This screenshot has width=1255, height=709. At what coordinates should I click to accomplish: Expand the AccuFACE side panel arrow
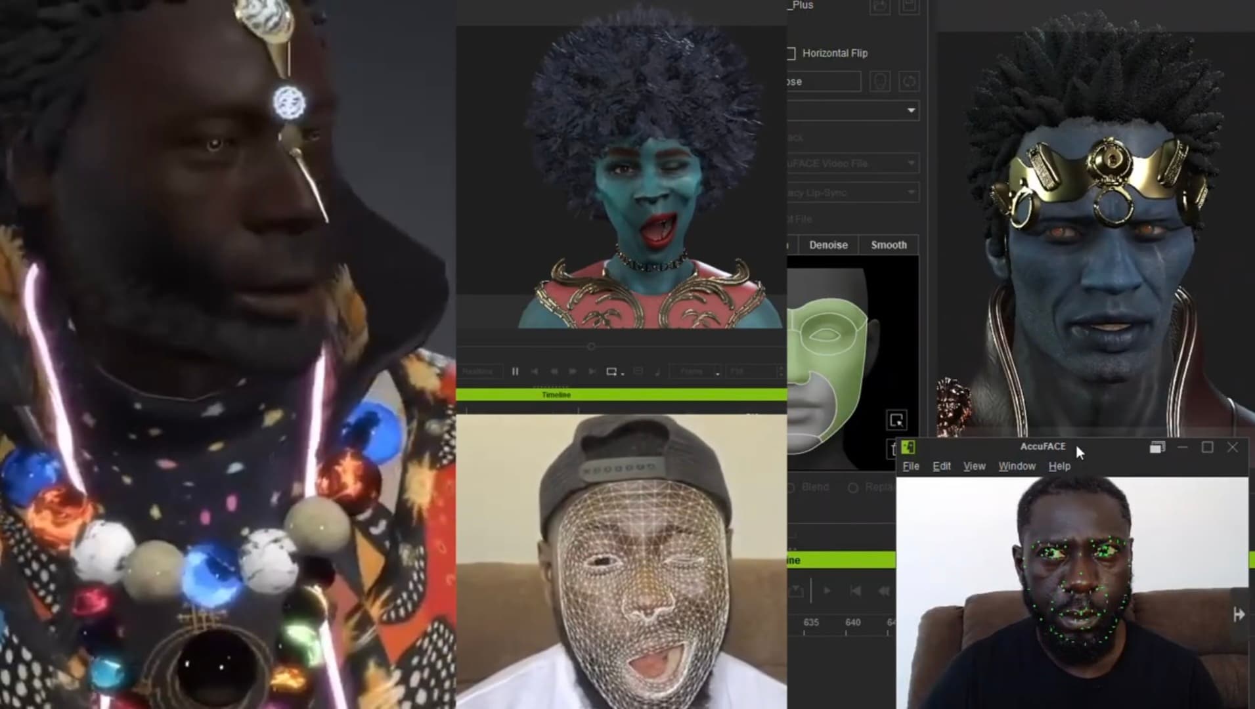[x=1239, y=614]
